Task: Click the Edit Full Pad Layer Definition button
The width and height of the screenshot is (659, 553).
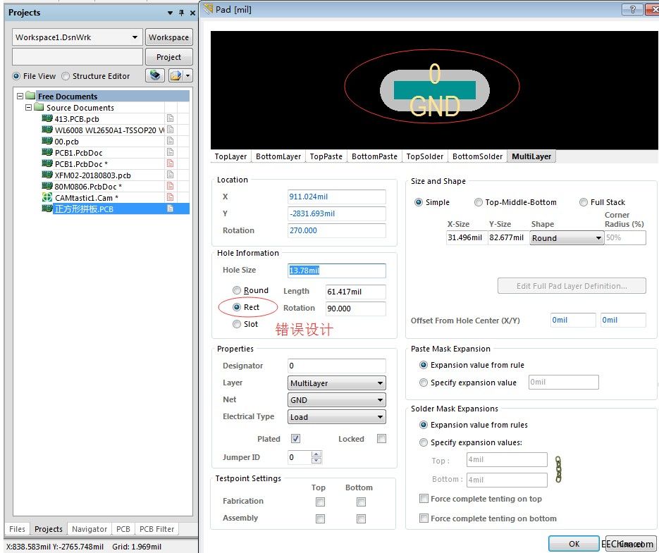Action: pyautogui.click(x=572, y=285)
